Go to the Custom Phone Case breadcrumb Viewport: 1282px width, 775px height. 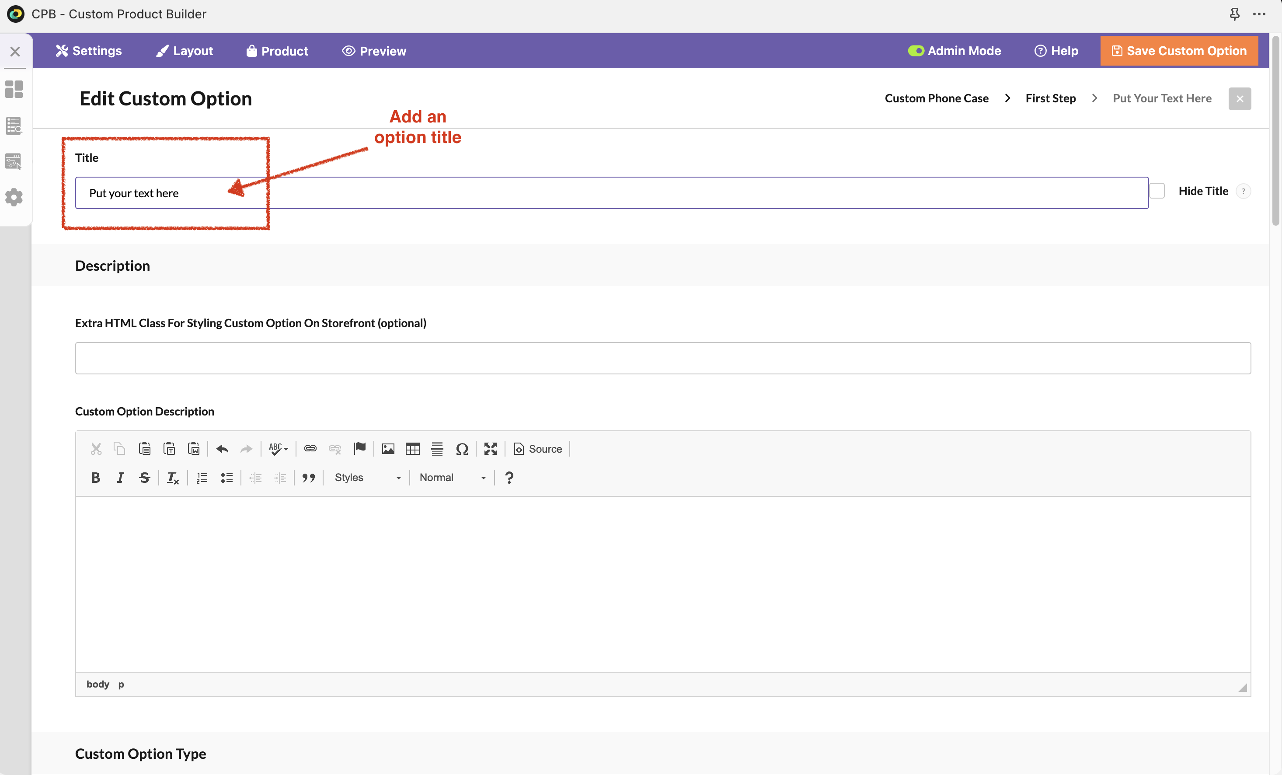936,98
